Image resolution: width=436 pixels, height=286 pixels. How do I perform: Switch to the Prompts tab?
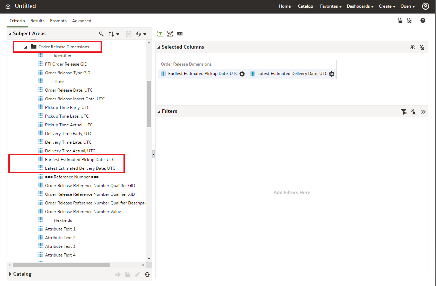click(x=58, y=21)
